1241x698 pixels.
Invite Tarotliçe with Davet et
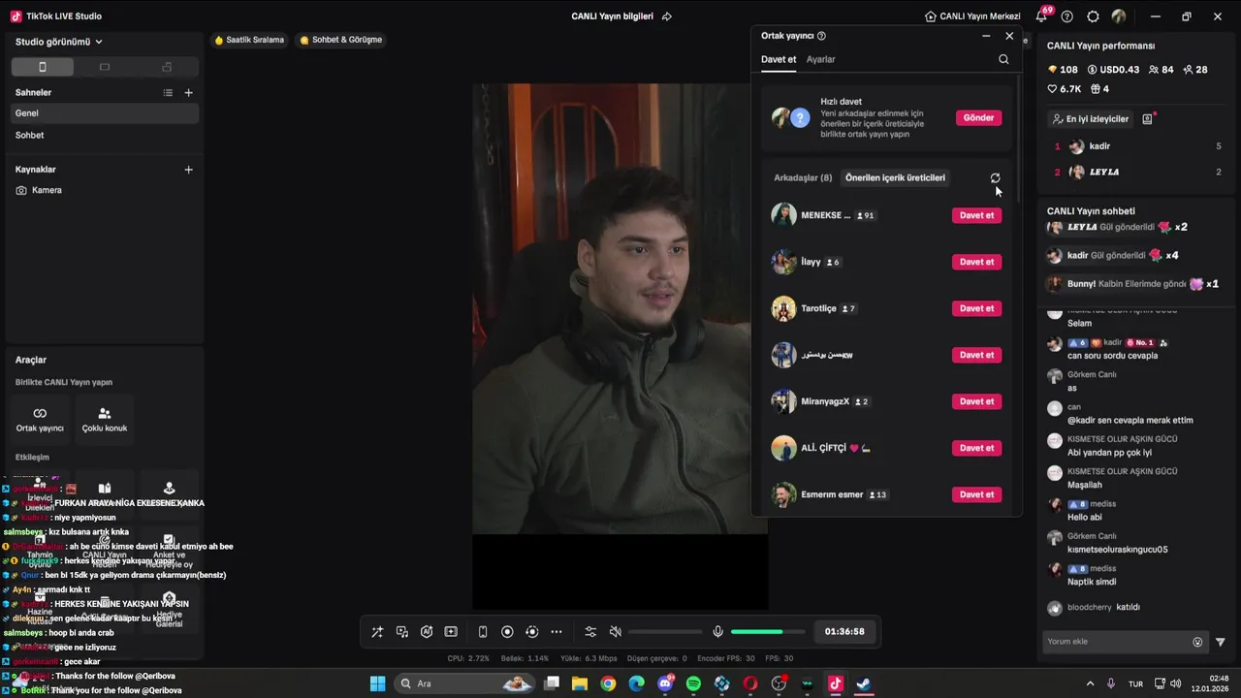pos(976,309)
